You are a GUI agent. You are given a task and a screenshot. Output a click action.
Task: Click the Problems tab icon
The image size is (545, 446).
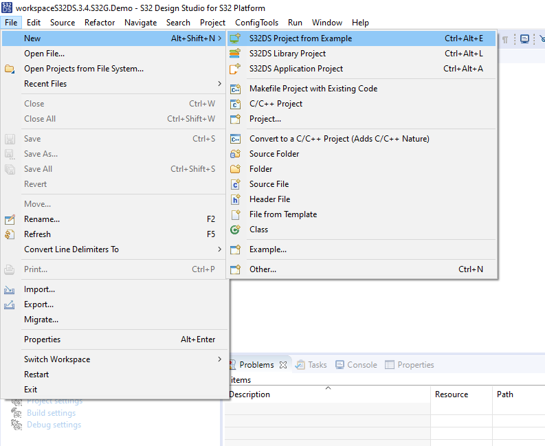pos(232,365)
